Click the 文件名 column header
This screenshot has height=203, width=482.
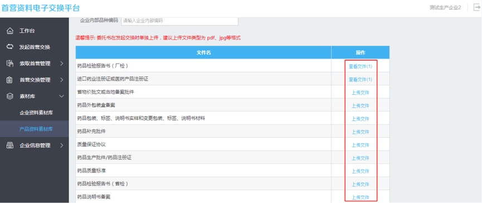pos(203,52)
